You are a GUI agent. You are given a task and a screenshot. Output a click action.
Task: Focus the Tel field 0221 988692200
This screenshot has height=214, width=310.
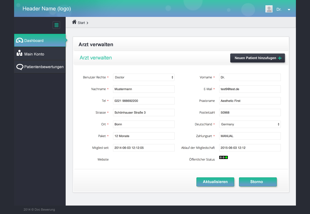coord(144,101)
